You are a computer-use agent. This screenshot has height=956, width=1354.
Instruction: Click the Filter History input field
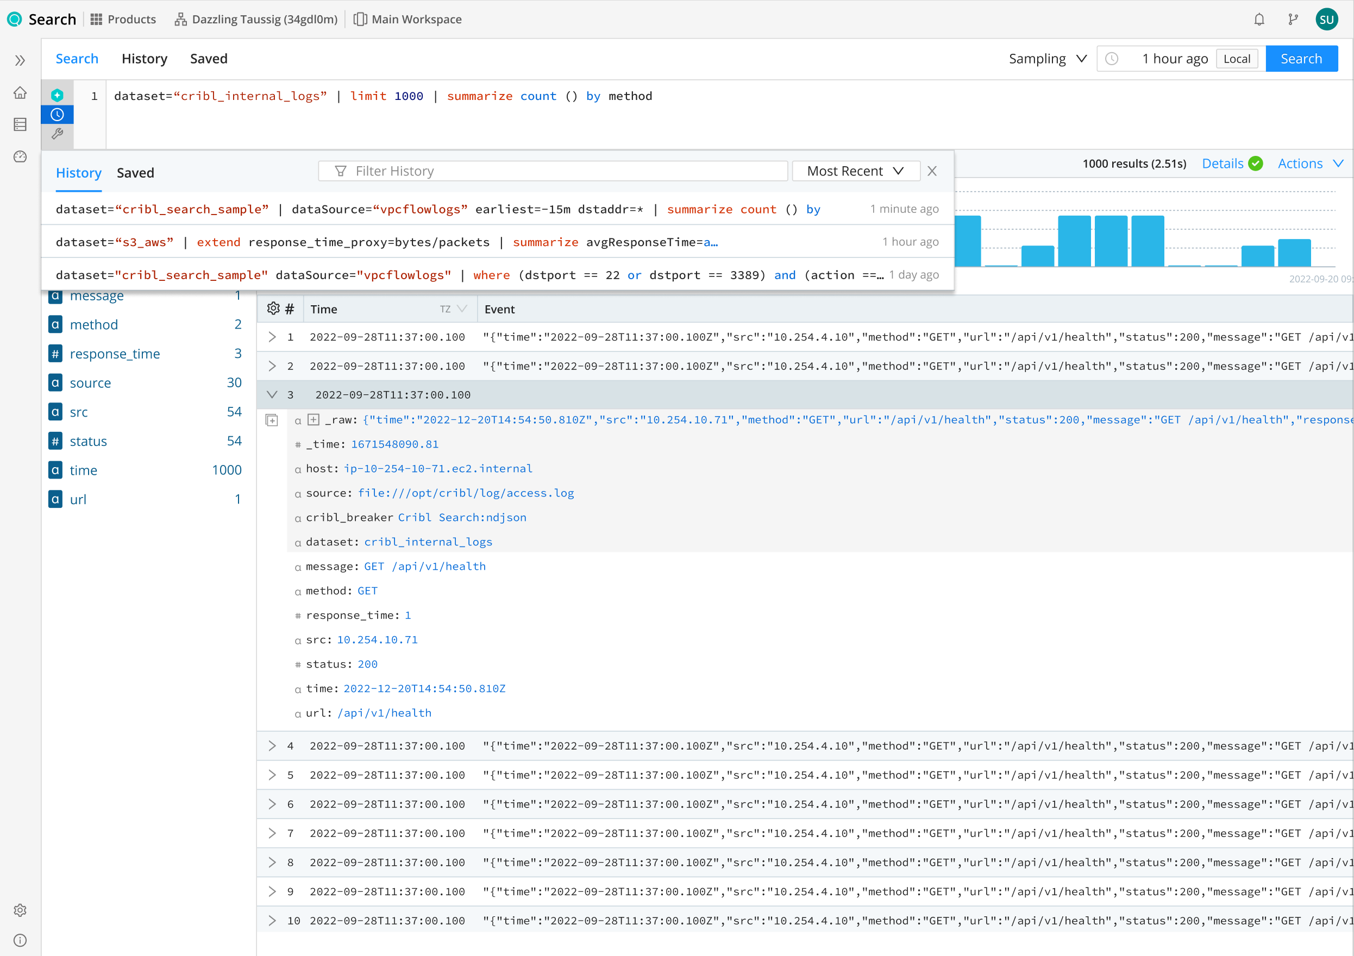coord(553,171)
